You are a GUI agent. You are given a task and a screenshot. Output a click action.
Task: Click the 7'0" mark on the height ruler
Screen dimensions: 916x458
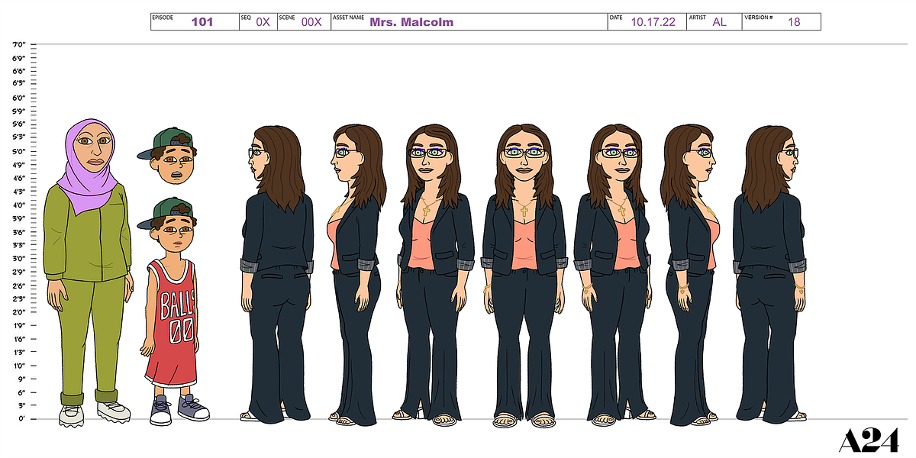pyautogui.click(x=20, y=45)
